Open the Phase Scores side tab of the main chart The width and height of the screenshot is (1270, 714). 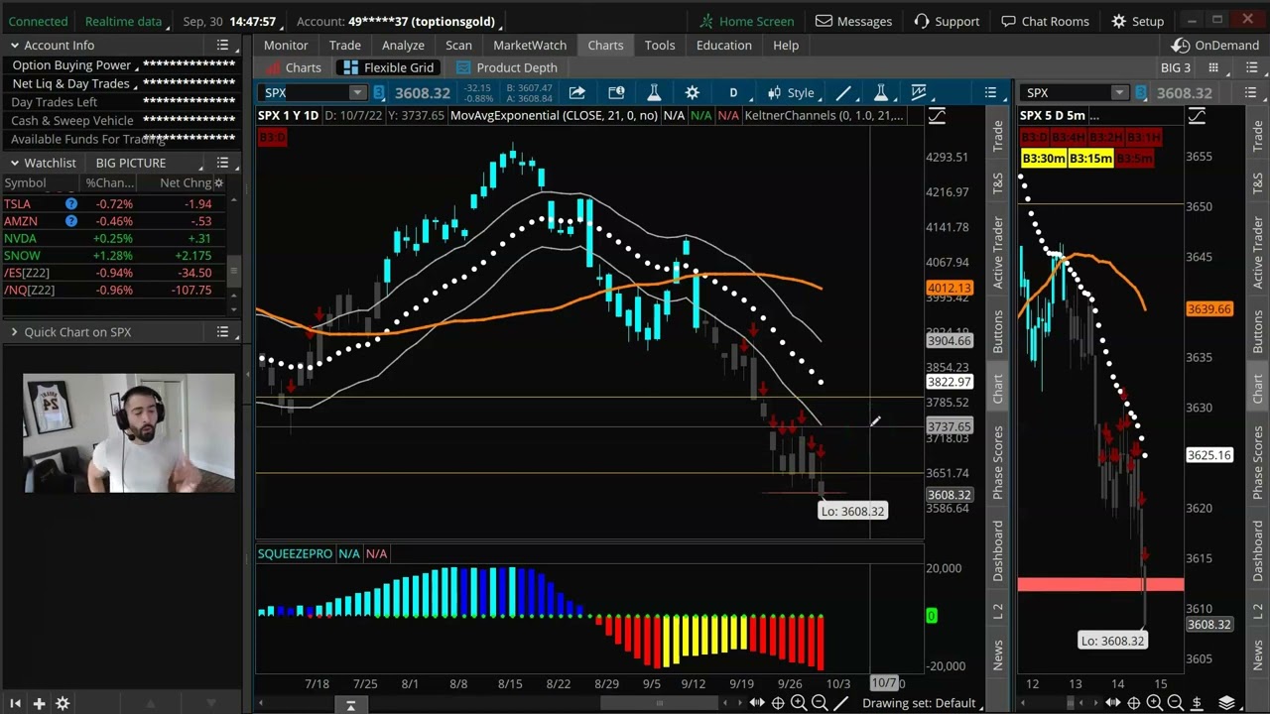pos(998,464)
